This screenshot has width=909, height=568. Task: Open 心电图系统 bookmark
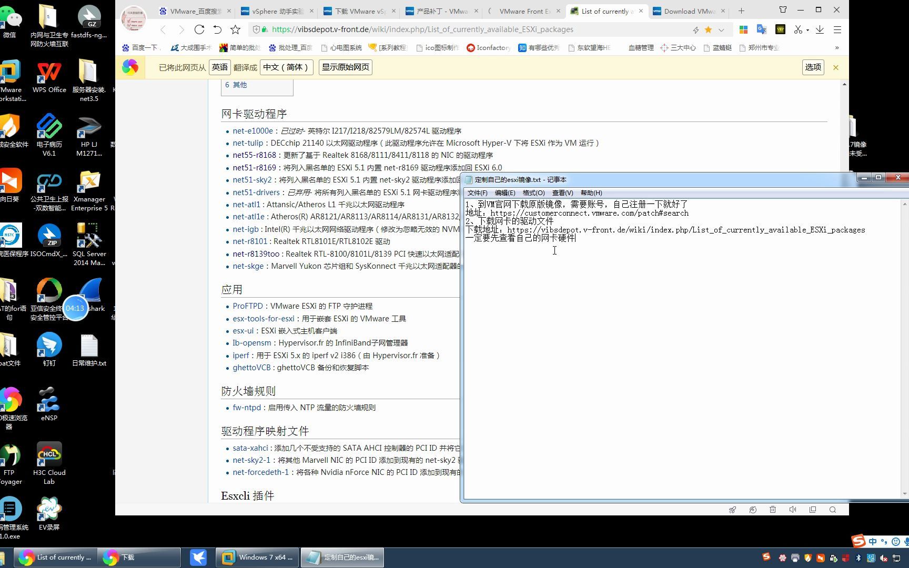[x=341, y=47]
